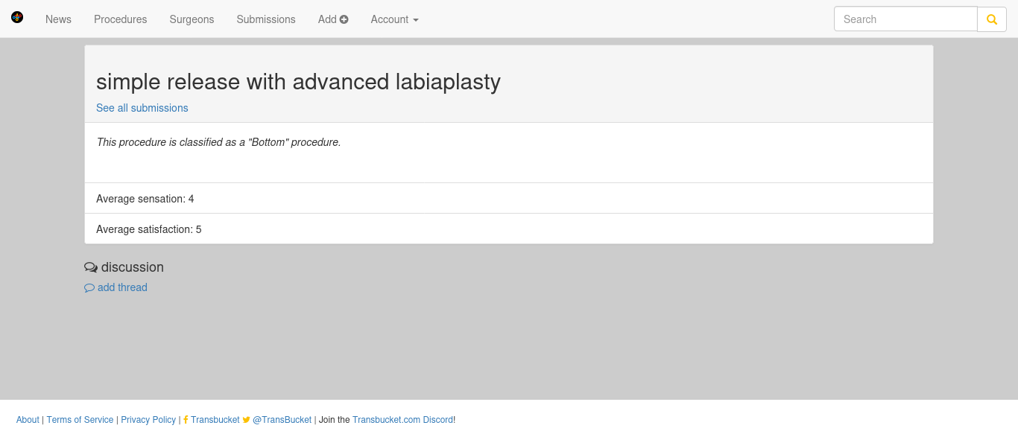Open the Terms of Service link
Screen dimensions: 1018x437
(x=80, y=420)
